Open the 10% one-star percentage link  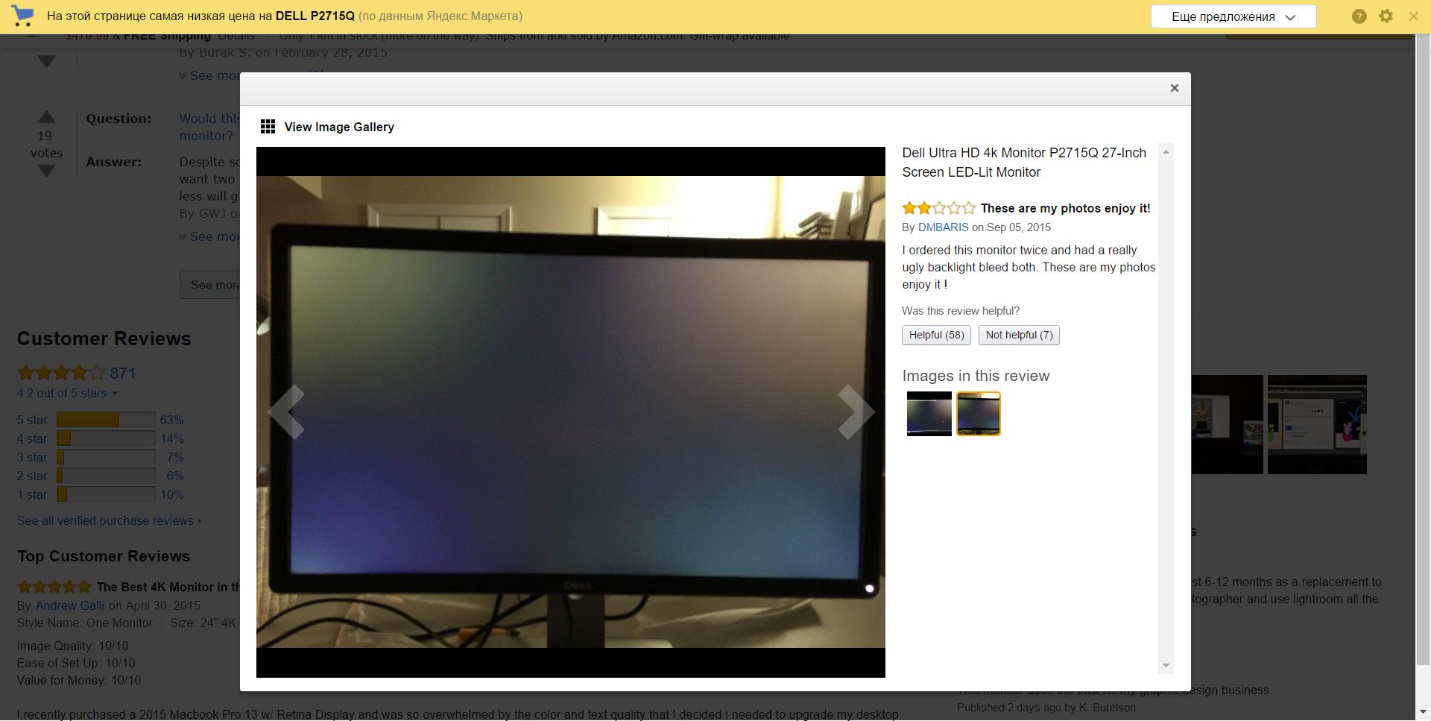[171, 494]
